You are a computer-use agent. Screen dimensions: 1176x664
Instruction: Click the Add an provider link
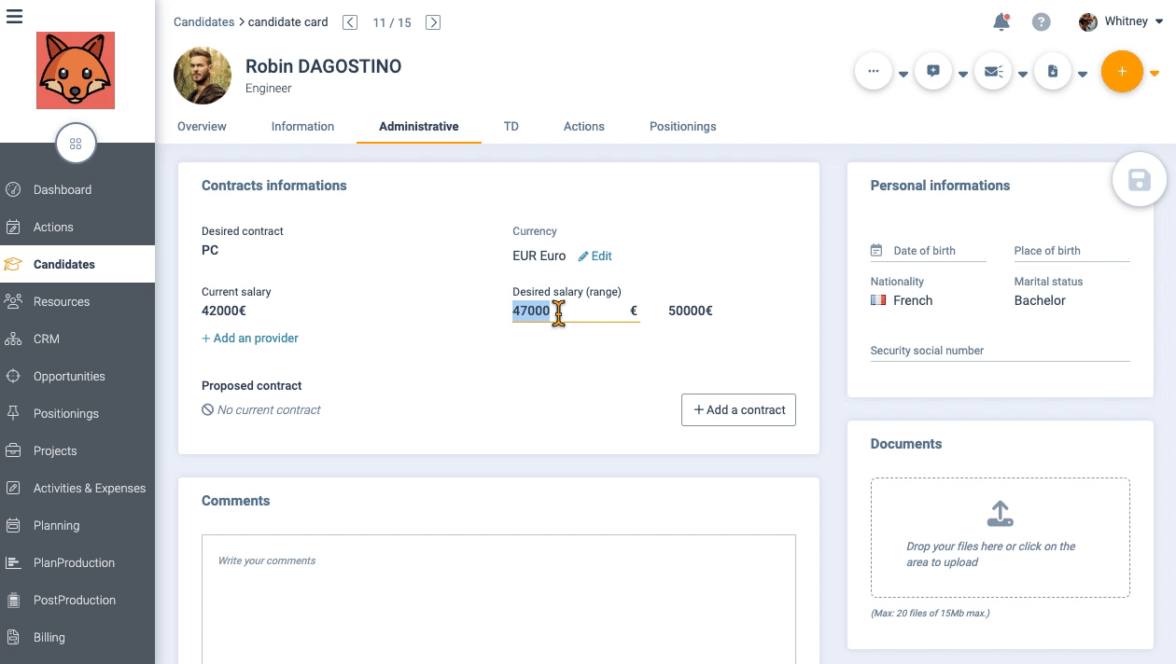[x=250, y=338]
